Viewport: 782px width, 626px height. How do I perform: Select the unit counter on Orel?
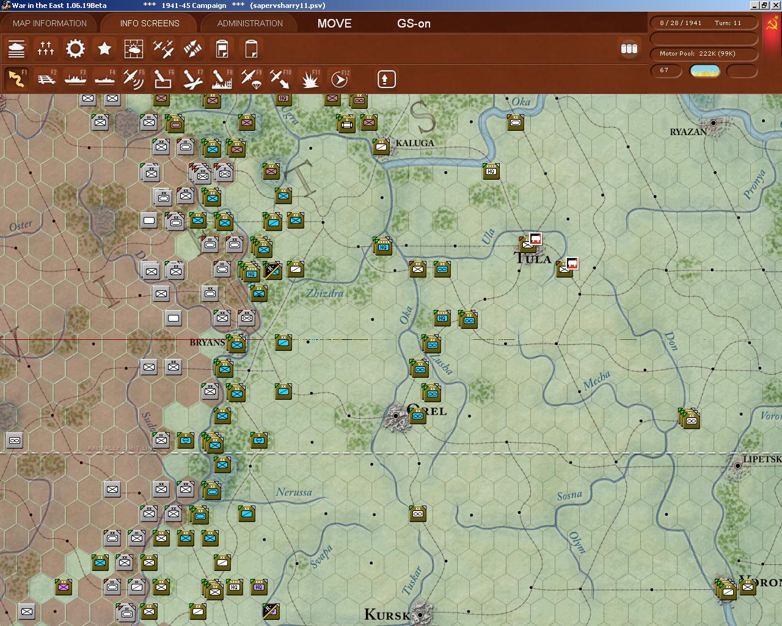coord(418,416)
